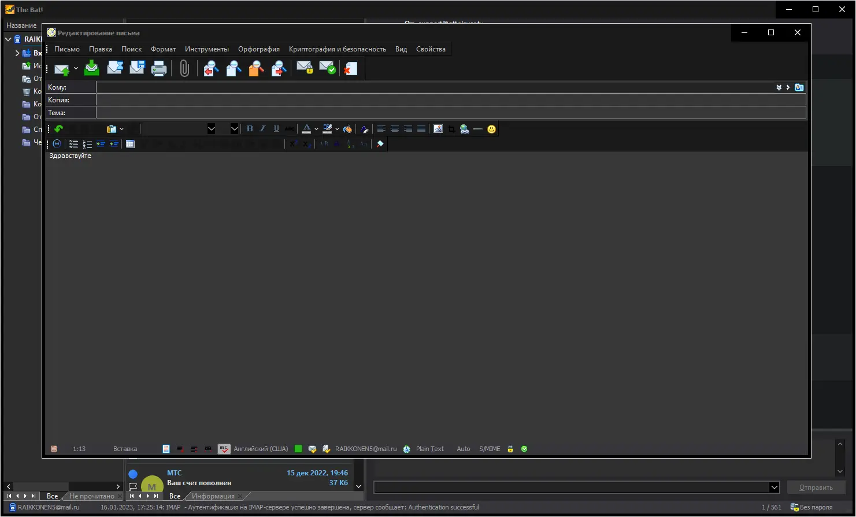Expand address header fields with the double chevron
Screen dimensions: 856x517
click(779, 87)
